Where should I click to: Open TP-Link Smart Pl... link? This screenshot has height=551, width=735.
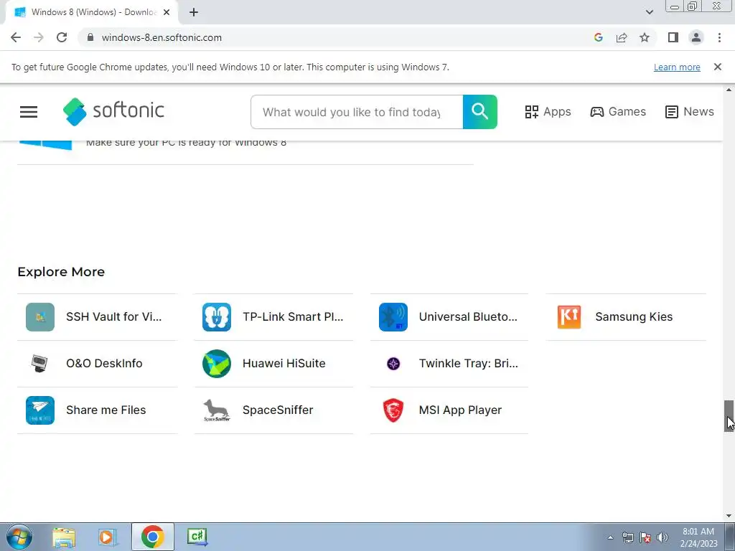coord(293,317)
